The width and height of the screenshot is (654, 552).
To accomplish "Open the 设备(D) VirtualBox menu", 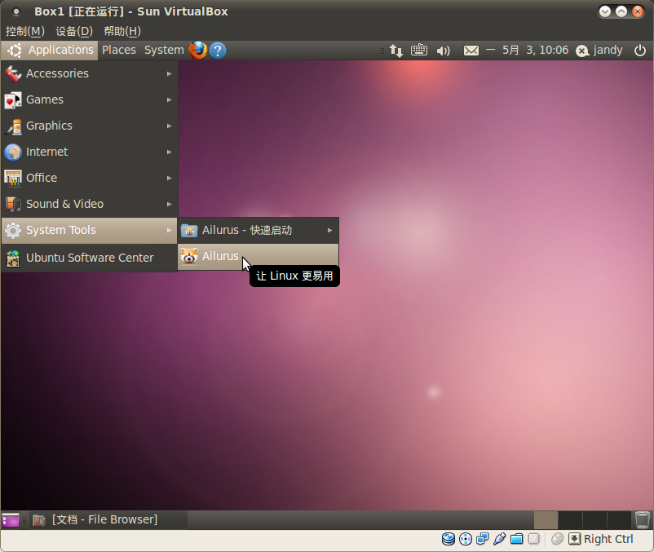I will [x=74, y=31].
